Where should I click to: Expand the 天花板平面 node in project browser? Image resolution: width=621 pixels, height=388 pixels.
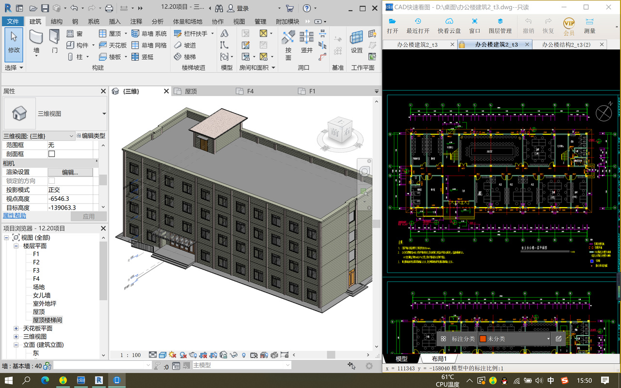coord(16,328)
